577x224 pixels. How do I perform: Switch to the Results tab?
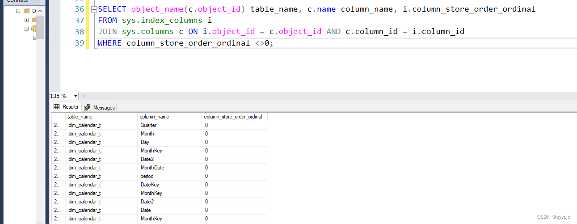pos(66,107)
